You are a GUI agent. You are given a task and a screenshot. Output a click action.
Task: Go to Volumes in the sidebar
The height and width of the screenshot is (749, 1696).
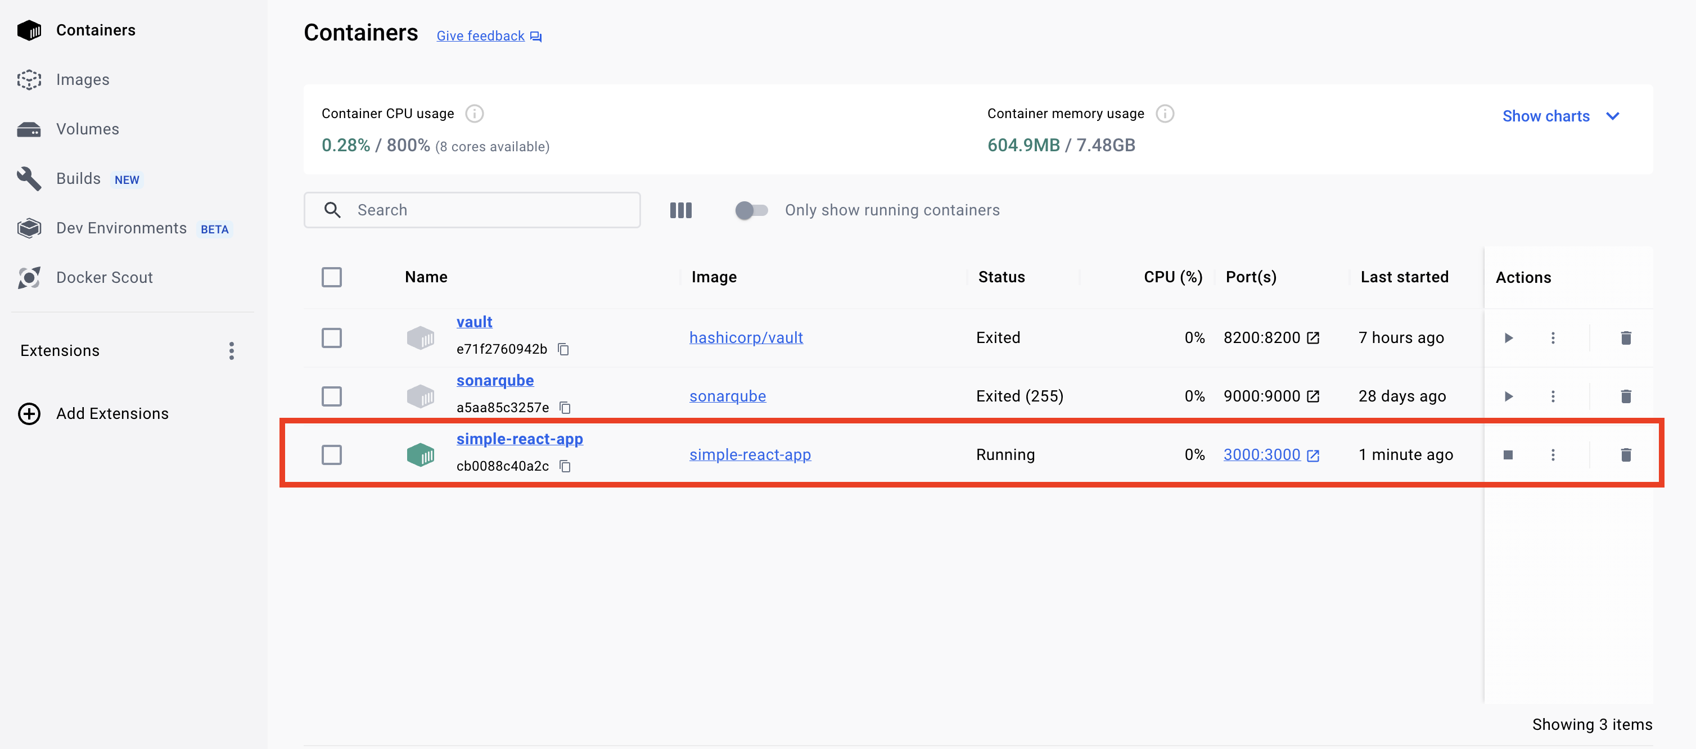[87, 129]
